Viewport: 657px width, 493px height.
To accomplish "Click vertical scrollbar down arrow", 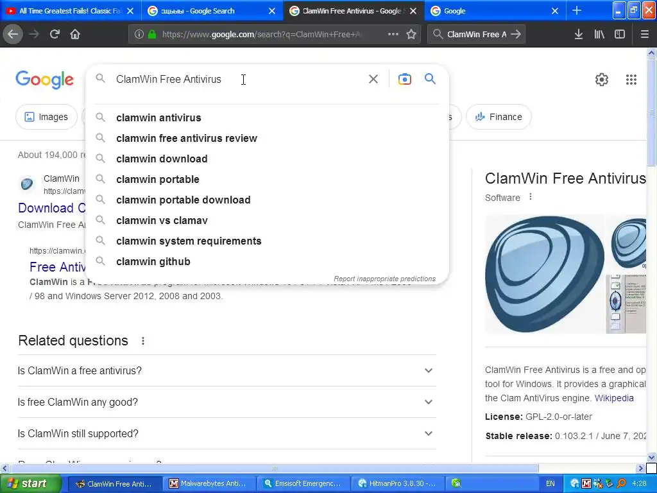I will 651,457.
